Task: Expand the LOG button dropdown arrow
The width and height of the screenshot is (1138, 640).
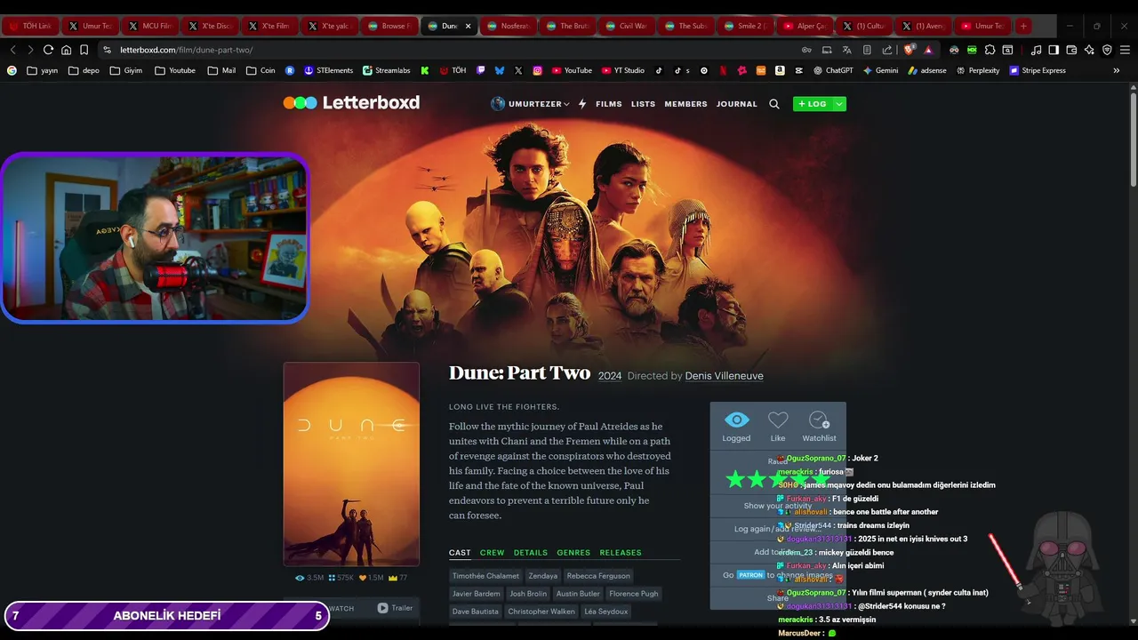Action: (x=839, y=104)
